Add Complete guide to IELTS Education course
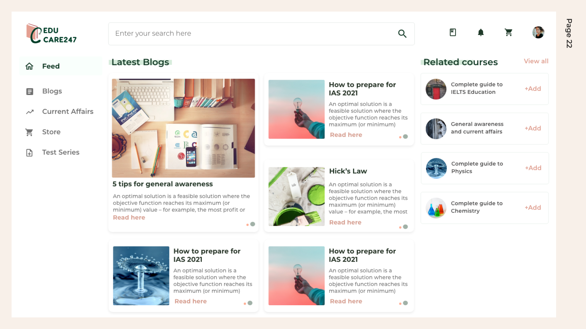 (533, 89)
